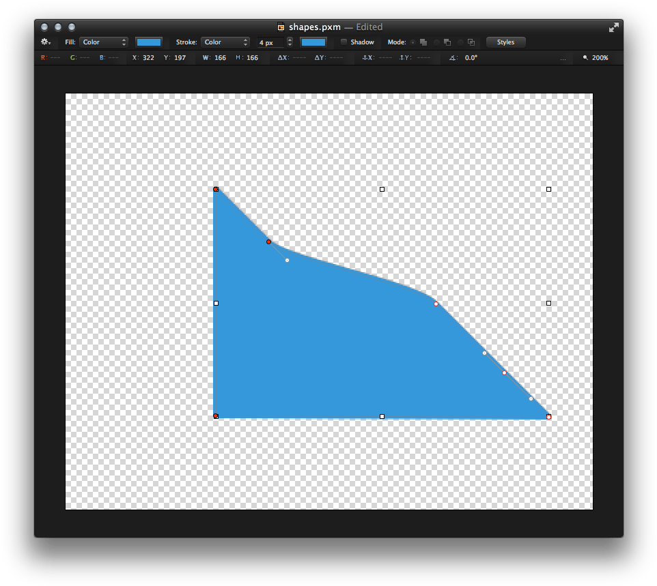
Task: Select the control handle nearest the bottom-right corner
Action: 531,399
